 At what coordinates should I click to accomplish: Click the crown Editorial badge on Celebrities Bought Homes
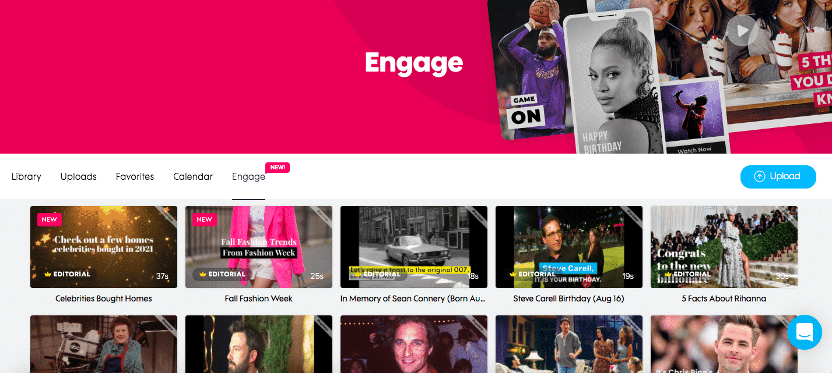click(x=68, y=274)
